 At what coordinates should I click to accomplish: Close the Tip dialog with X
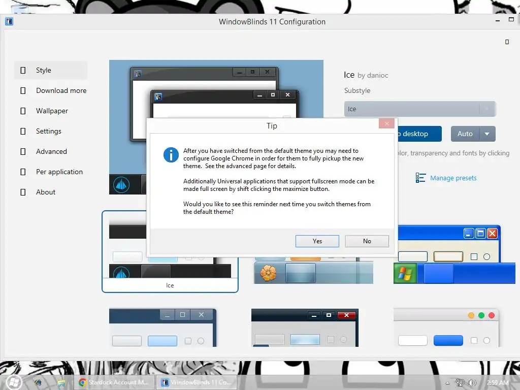(386, 124)
